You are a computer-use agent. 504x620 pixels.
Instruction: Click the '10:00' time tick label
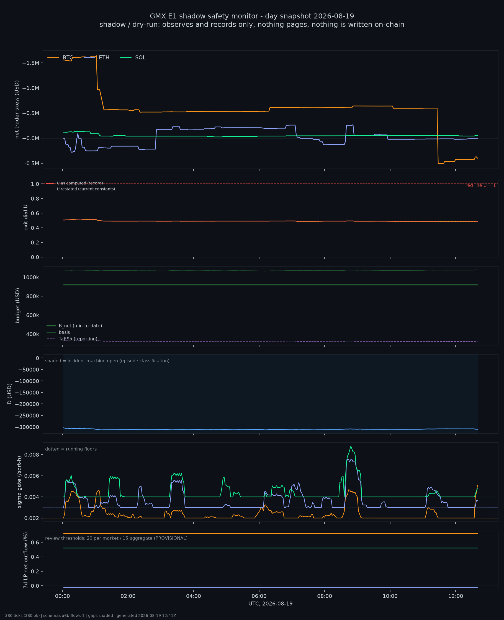point(390,596)
